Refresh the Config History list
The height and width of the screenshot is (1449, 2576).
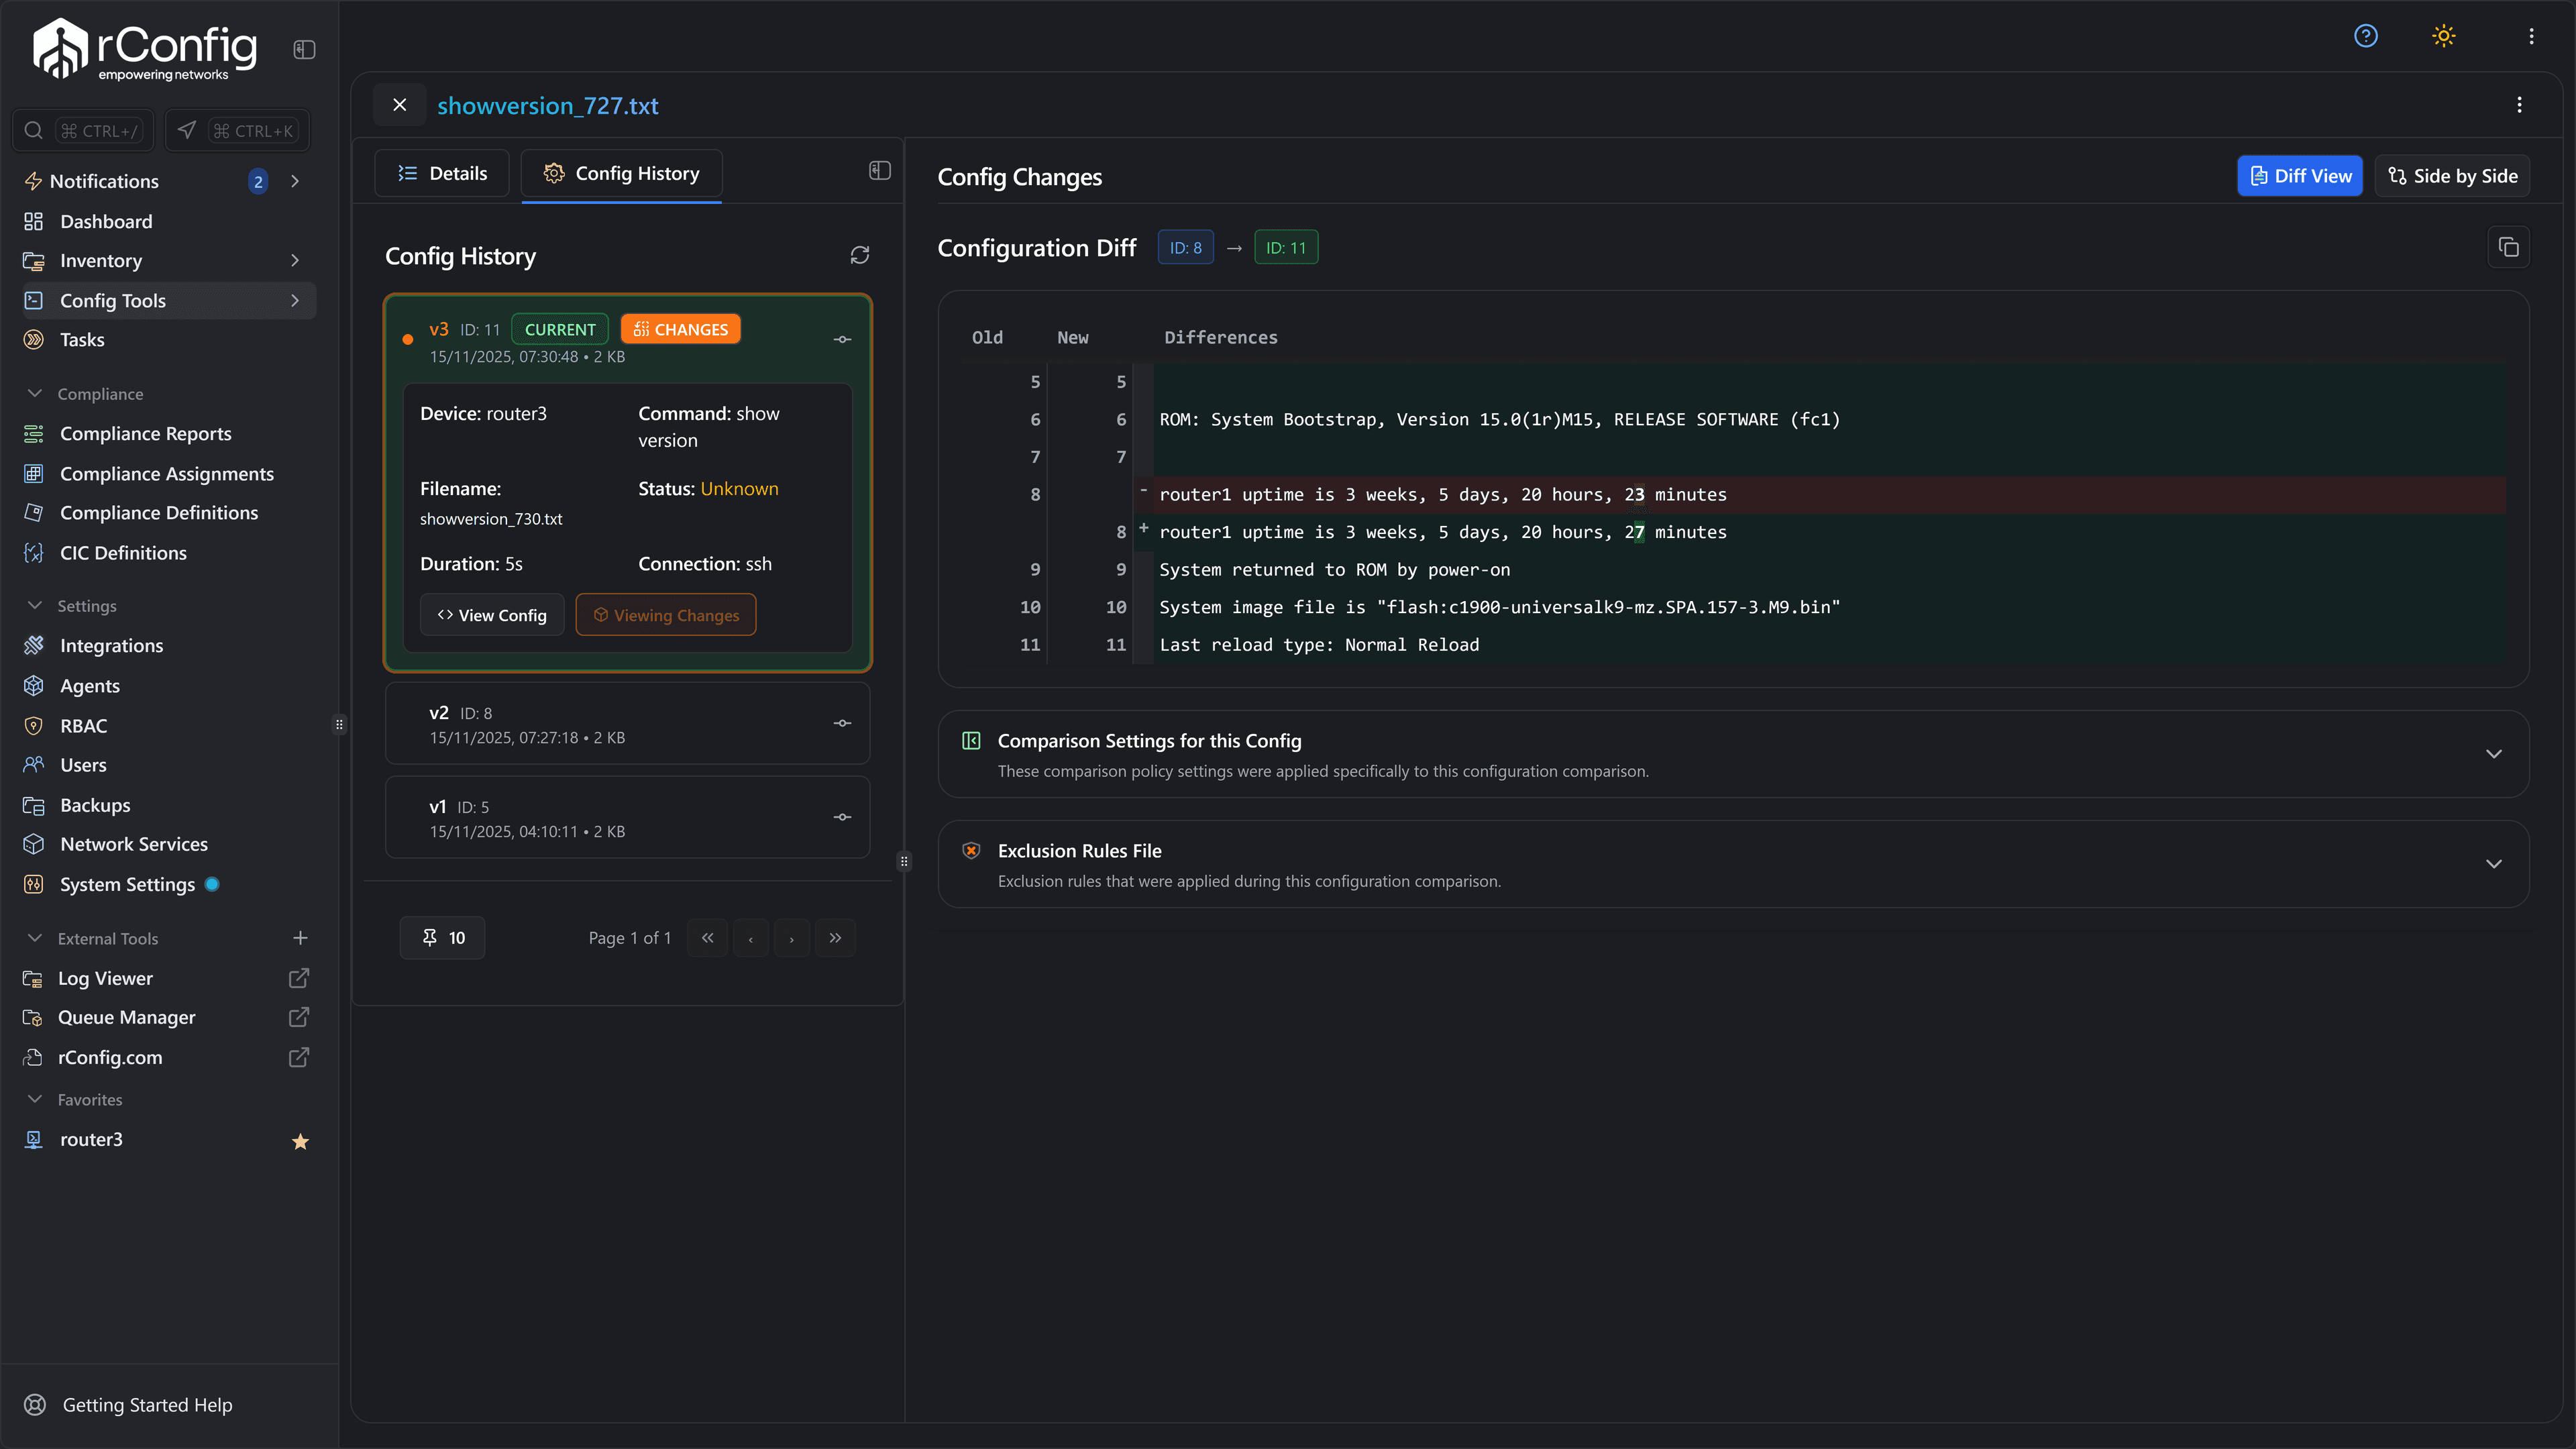pyautogui.click(x=859, y=255)
